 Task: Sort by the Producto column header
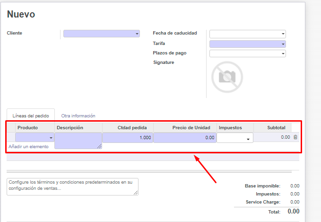pyautogui.click(x=27, y=128)
